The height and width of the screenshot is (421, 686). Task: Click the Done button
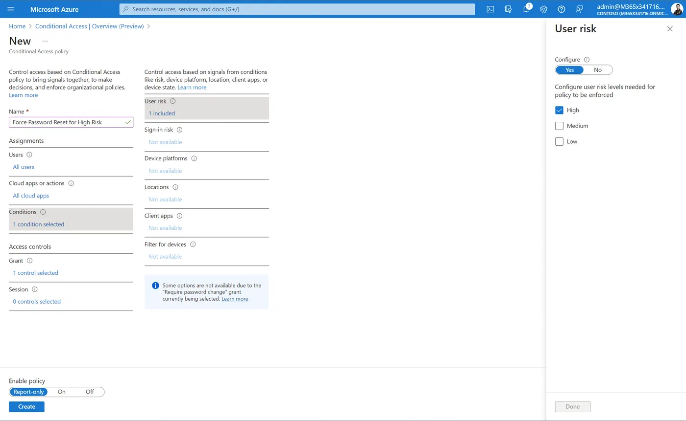572,407
